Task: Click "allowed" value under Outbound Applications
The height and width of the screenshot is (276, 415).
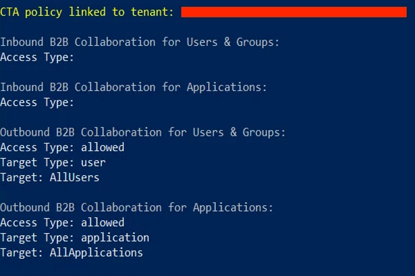Action: [103, 222]
